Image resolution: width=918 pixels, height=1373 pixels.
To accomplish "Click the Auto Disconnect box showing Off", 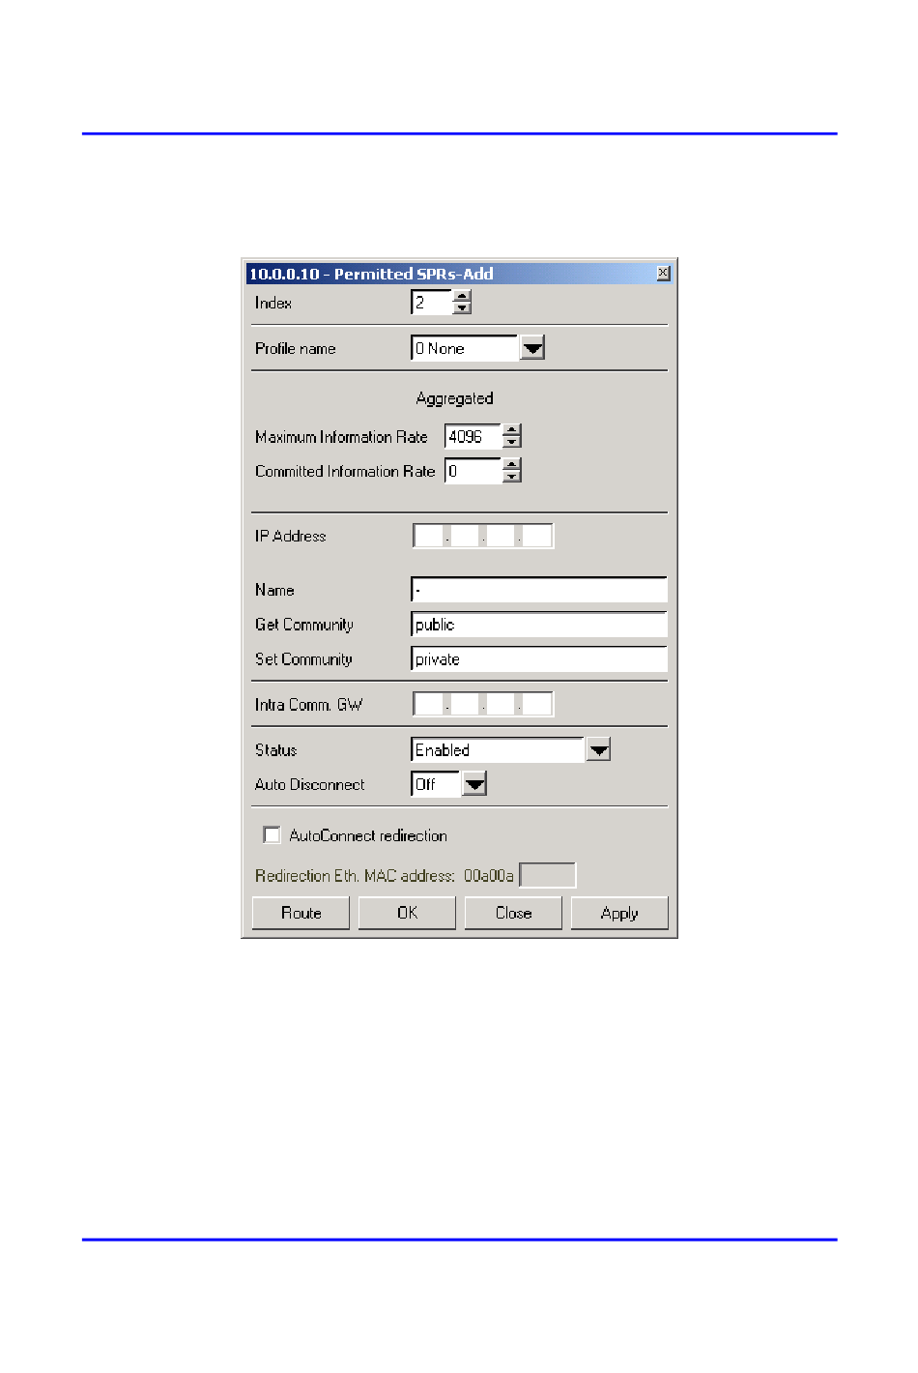I will point(437,784).
